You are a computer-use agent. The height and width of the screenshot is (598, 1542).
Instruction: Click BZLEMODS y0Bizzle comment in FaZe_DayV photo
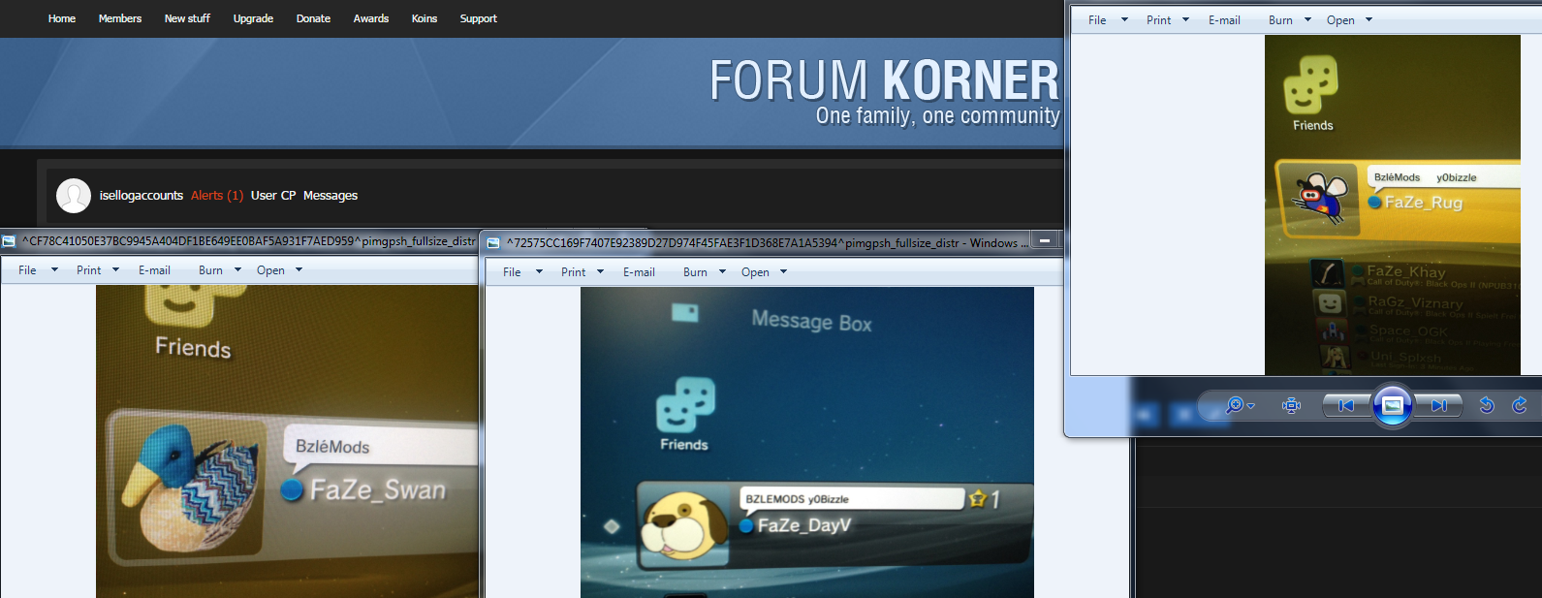click(x=797, y=499)
